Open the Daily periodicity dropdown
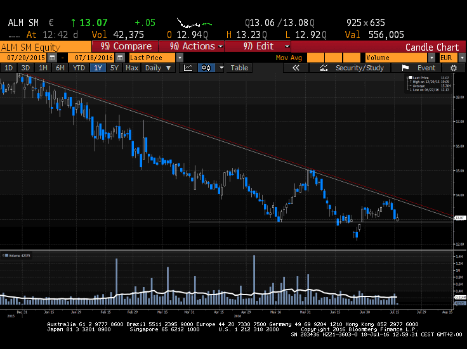Screen dimensions: 467x349 (x=158, y=68)
